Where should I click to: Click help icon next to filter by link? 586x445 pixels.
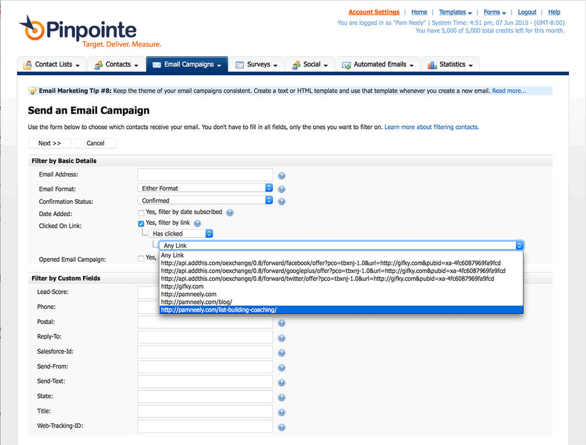point(197,223)
